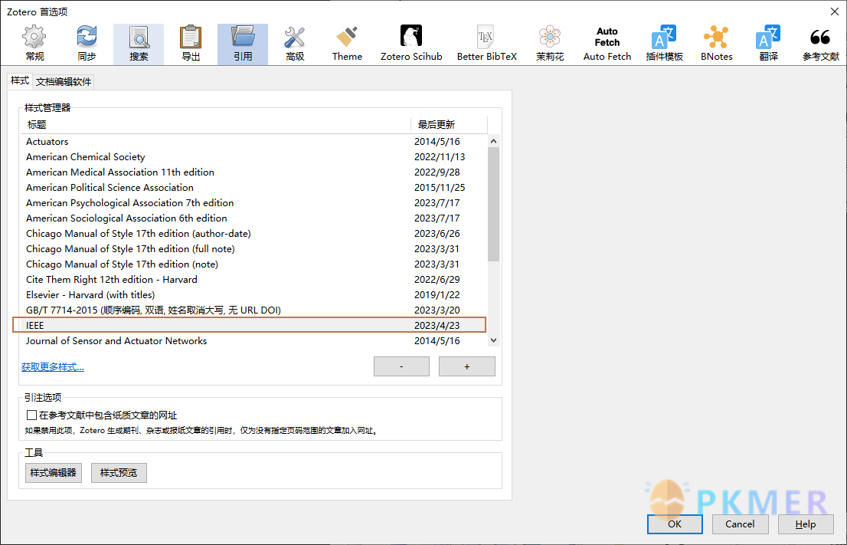Screen dimensions: 847x545
Task: Select Elsevier - Harvard (with titles)
Action: point(254,294)
